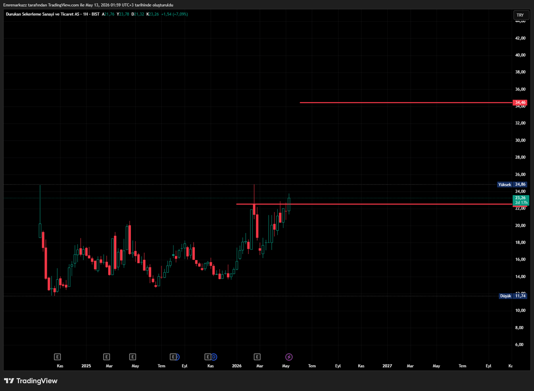Click the Düşük 11,74 low label

point(513,295)
